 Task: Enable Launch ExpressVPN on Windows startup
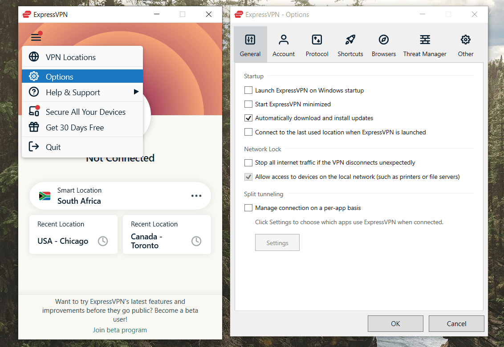[x=248, y=90]
